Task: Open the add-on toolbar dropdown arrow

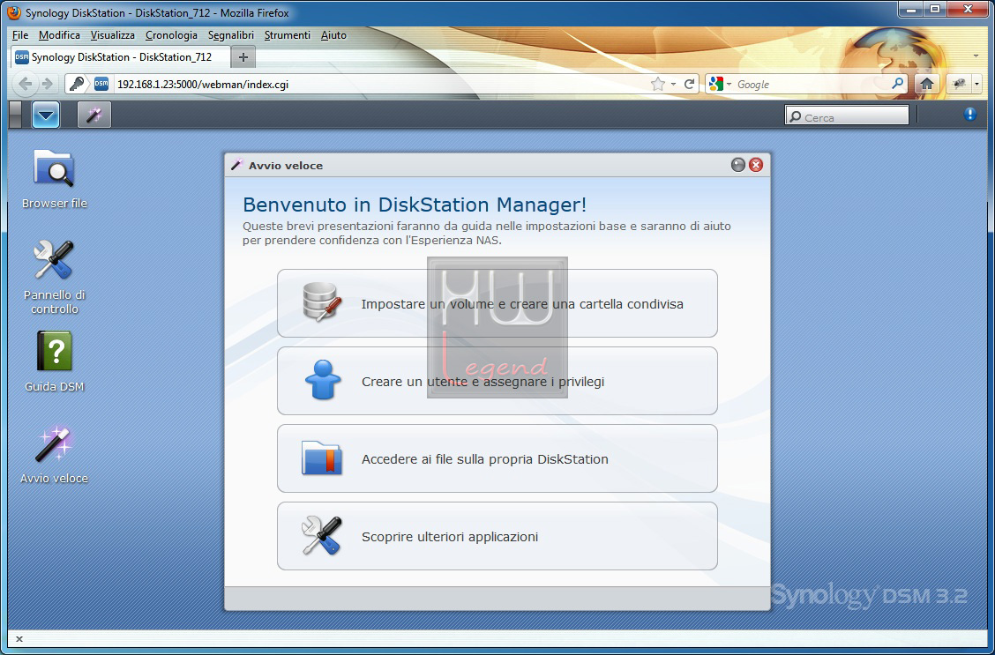Action: click(x=976, y=84)
